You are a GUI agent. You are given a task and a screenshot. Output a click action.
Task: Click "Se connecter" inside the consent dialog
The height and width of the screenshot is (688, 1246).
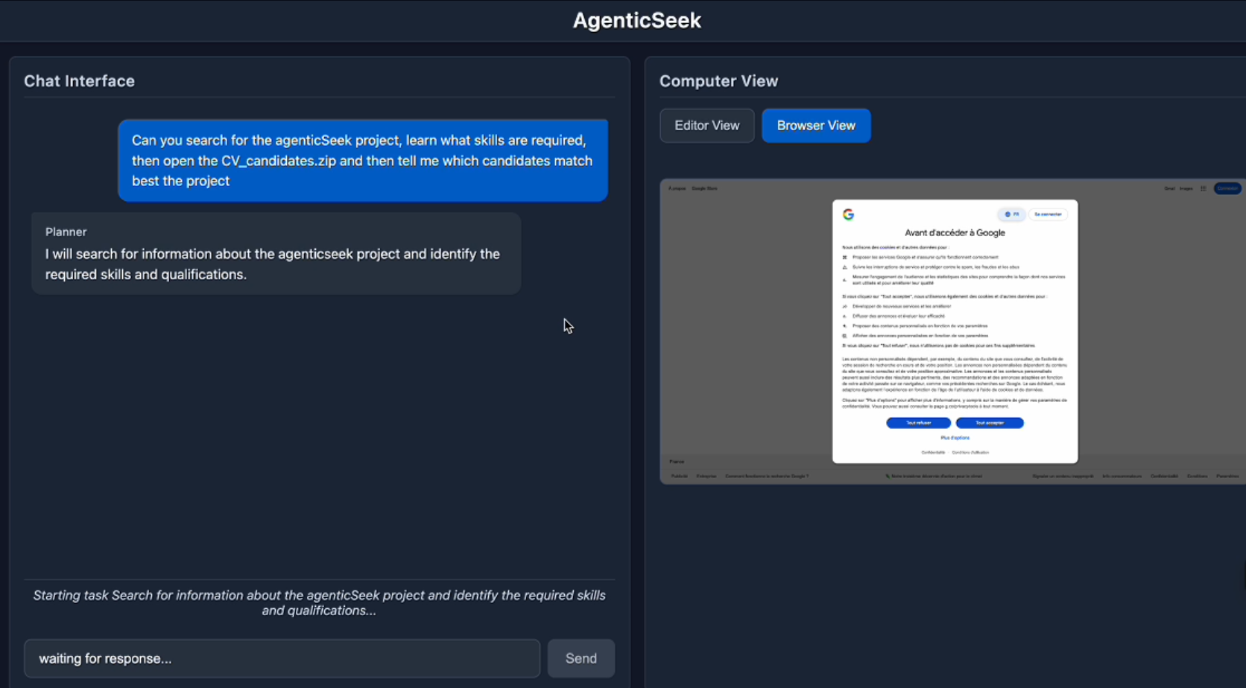[1049, 214]
